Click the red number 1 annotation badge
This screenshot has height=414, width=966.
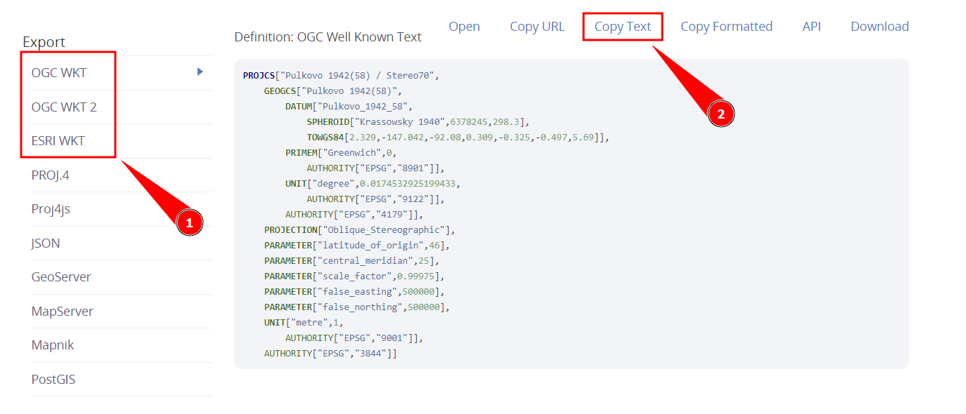[189, 223]
